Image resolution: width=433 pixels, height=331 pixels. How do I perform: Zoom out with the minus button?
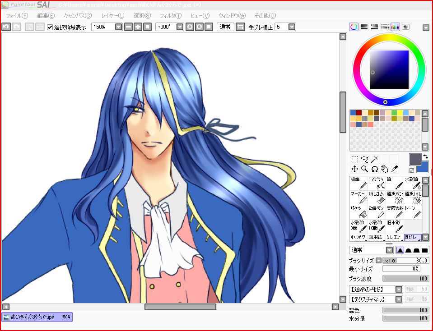coord(128,27)
